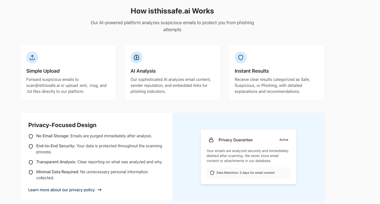Screen dimensions: 380x204
Task: Click the shield icon beside Minimal Data Required
Action: [31, 172]
